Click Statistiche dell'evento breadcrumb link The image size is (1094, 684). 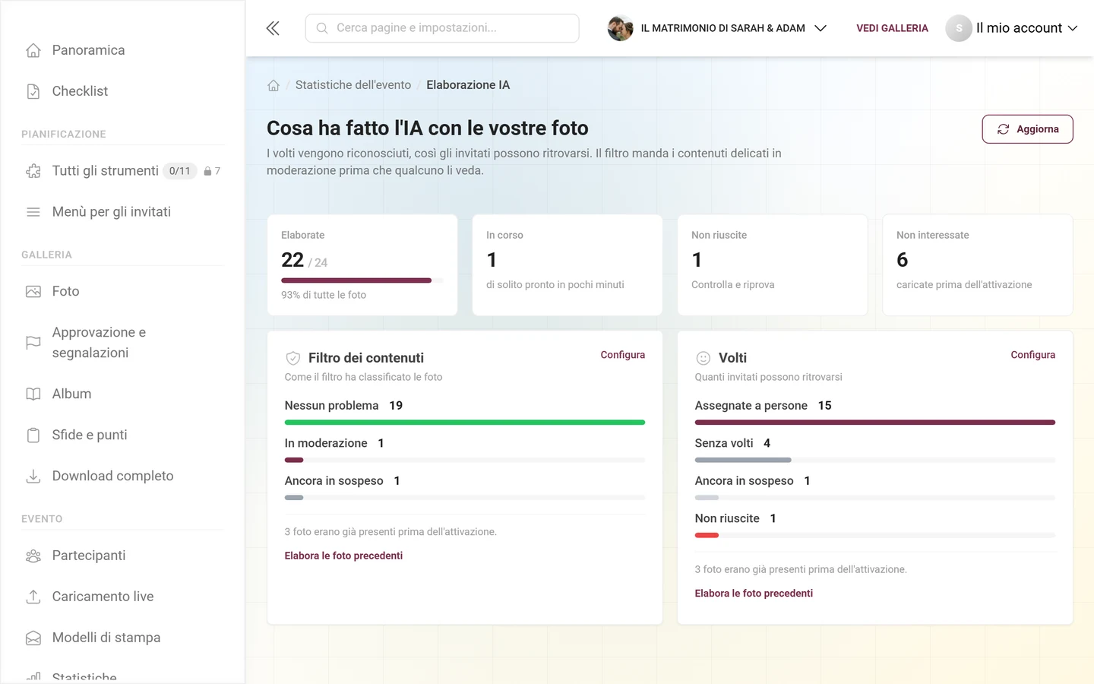[x=353, y=85]
